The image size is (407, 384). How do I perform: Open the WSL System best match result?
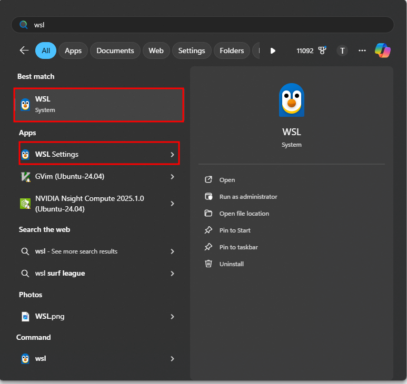click(99, 105)
